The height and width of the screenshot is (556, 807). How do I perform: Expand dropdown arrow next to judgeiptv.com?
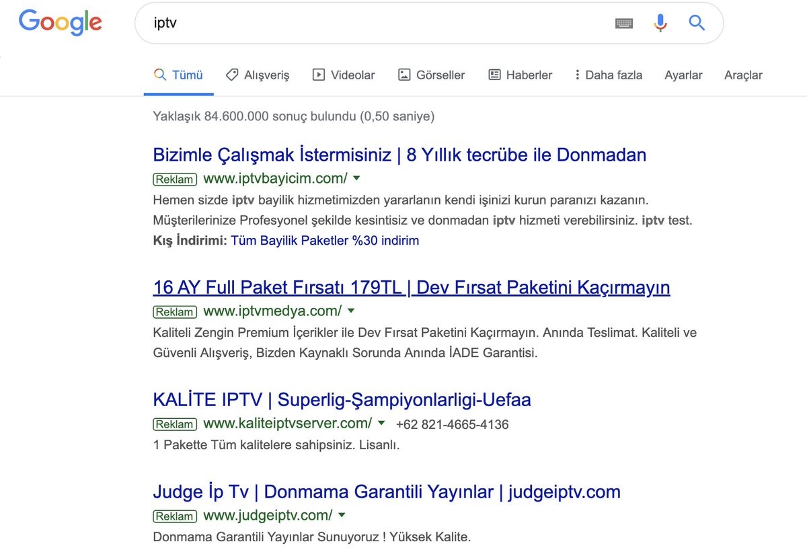coord(342,515)
